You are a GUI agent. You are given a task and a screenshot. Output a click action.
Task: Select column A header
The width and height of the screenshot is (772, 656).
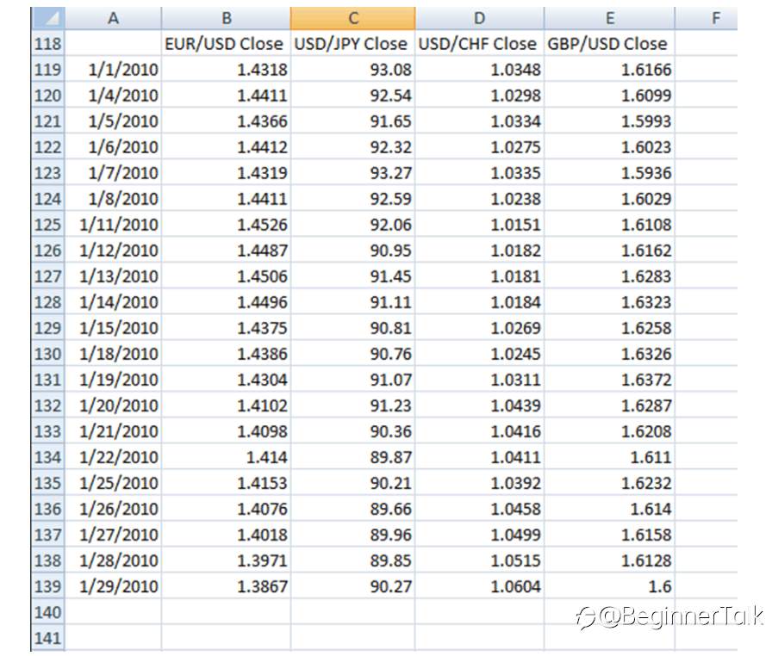click(x=113, y=19)
